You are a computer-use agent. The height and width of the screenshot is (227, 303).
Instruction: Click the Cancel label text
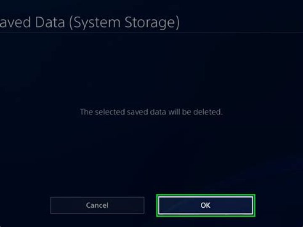point(97,206)
